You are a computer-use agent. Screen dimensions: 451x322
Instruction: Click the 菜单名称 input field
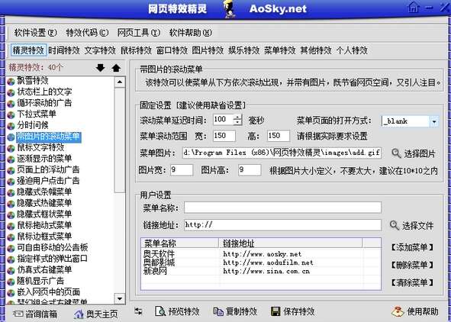(x=283, y=208)
